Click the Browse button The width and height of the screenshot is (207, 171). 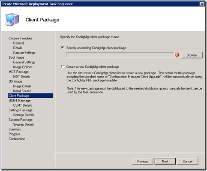pos(192,55)
